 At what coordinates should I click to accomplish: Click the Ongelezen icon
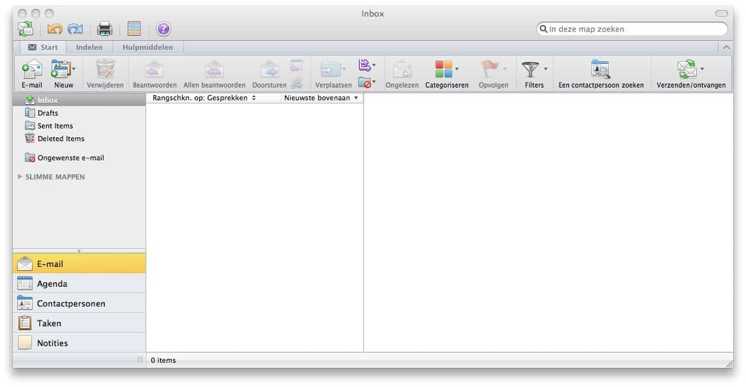point(402,70)
